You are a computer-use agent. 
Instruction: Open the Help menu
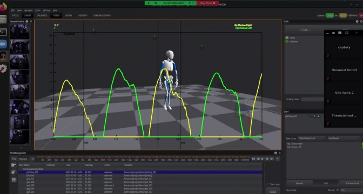coord(55,10)
